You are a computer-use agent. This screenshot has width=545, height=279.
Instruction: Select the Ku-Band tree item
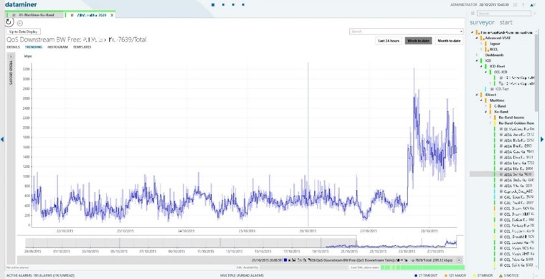(x=501, y=112)
